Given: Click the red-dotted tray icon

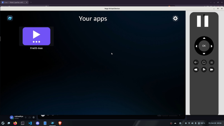Looking at the screenshot, I should pos(171,123).
